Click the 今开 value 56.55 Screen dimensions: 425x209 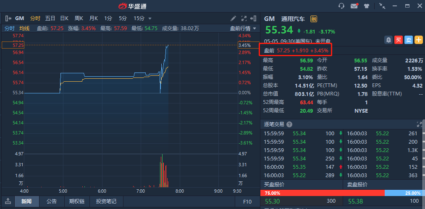tap(361, 61)
